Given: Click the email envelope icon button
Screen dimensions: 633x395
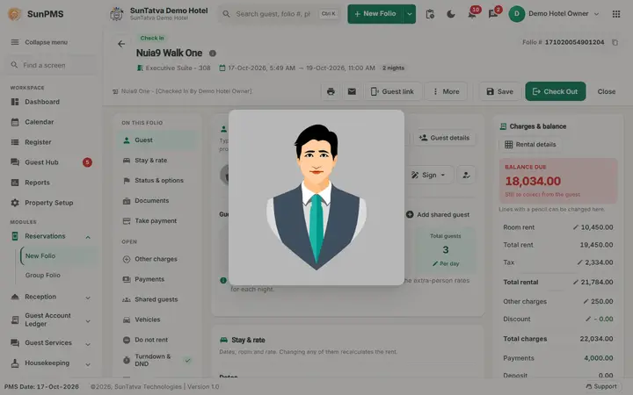Looking at the screenshot, I should (x=352, y=91).
